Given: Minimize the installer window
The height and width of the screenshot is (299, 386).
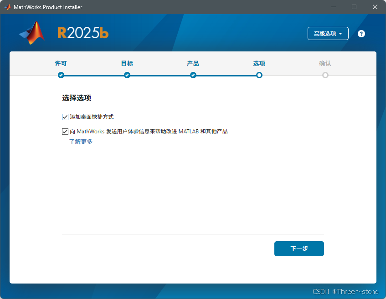Looking at the screenshot, I should coord(334,7).
